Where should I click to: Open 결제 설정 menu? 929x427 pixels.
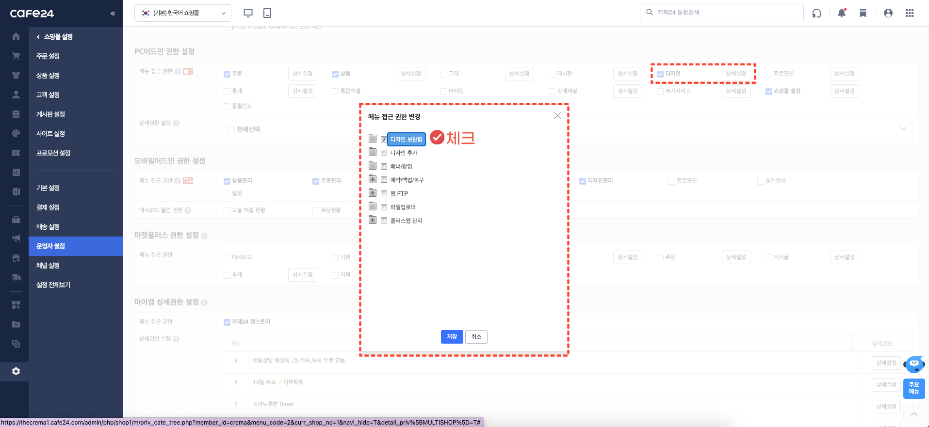(x=48, y=207)
